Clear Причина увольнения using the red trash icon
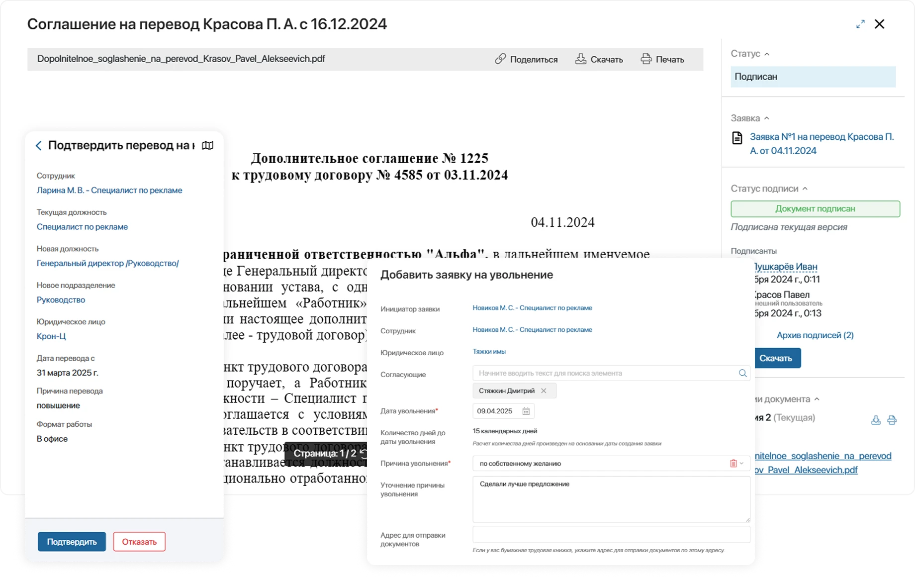The height and width of the screenshot is (586, 915). click(733, 463)
